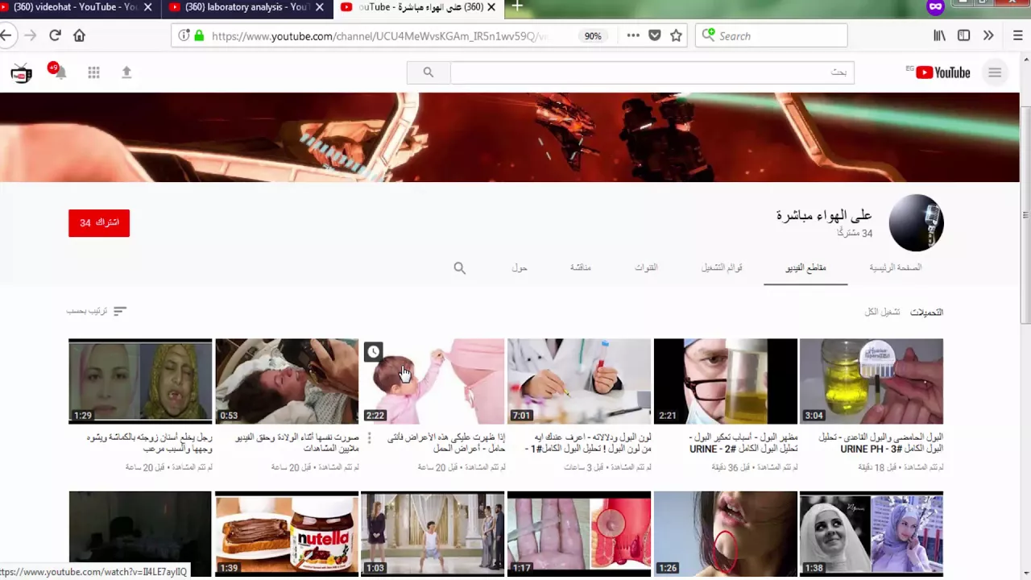This screenshot has width=1031, height=580.
Task: Open the Nutella 1:39 video thumbnail
Action: (x=287, y=533)
